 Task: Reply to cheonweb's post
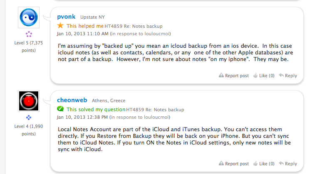(x=288, y=164)
